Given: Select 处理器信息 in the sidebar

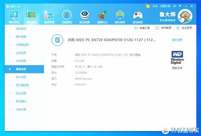Looking at the screenshot, I should pos(22,45).
